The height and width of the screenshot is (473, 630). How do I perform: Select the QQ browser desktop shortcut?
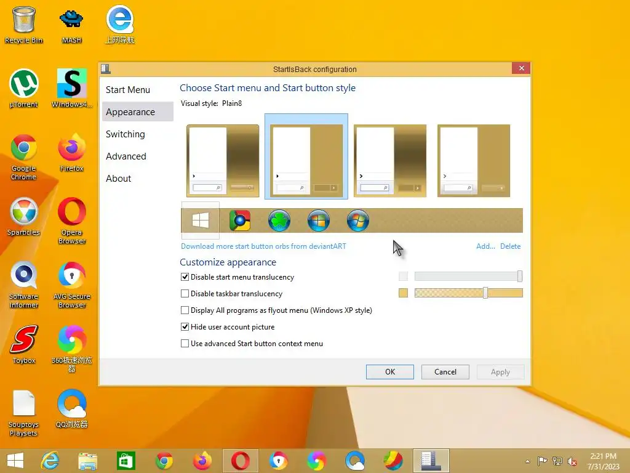coord(71,409)
